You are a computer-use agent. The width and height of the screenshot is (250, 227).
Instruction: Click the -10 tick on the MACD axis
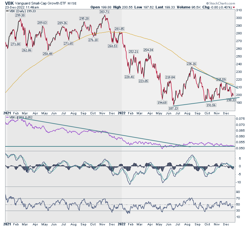[238, 182]
